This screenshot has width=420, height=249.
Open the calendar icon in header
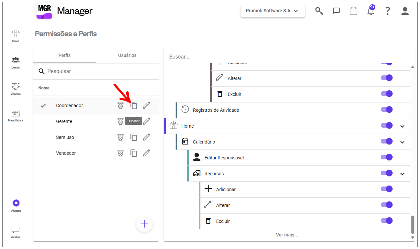click(x=354, y=11)
